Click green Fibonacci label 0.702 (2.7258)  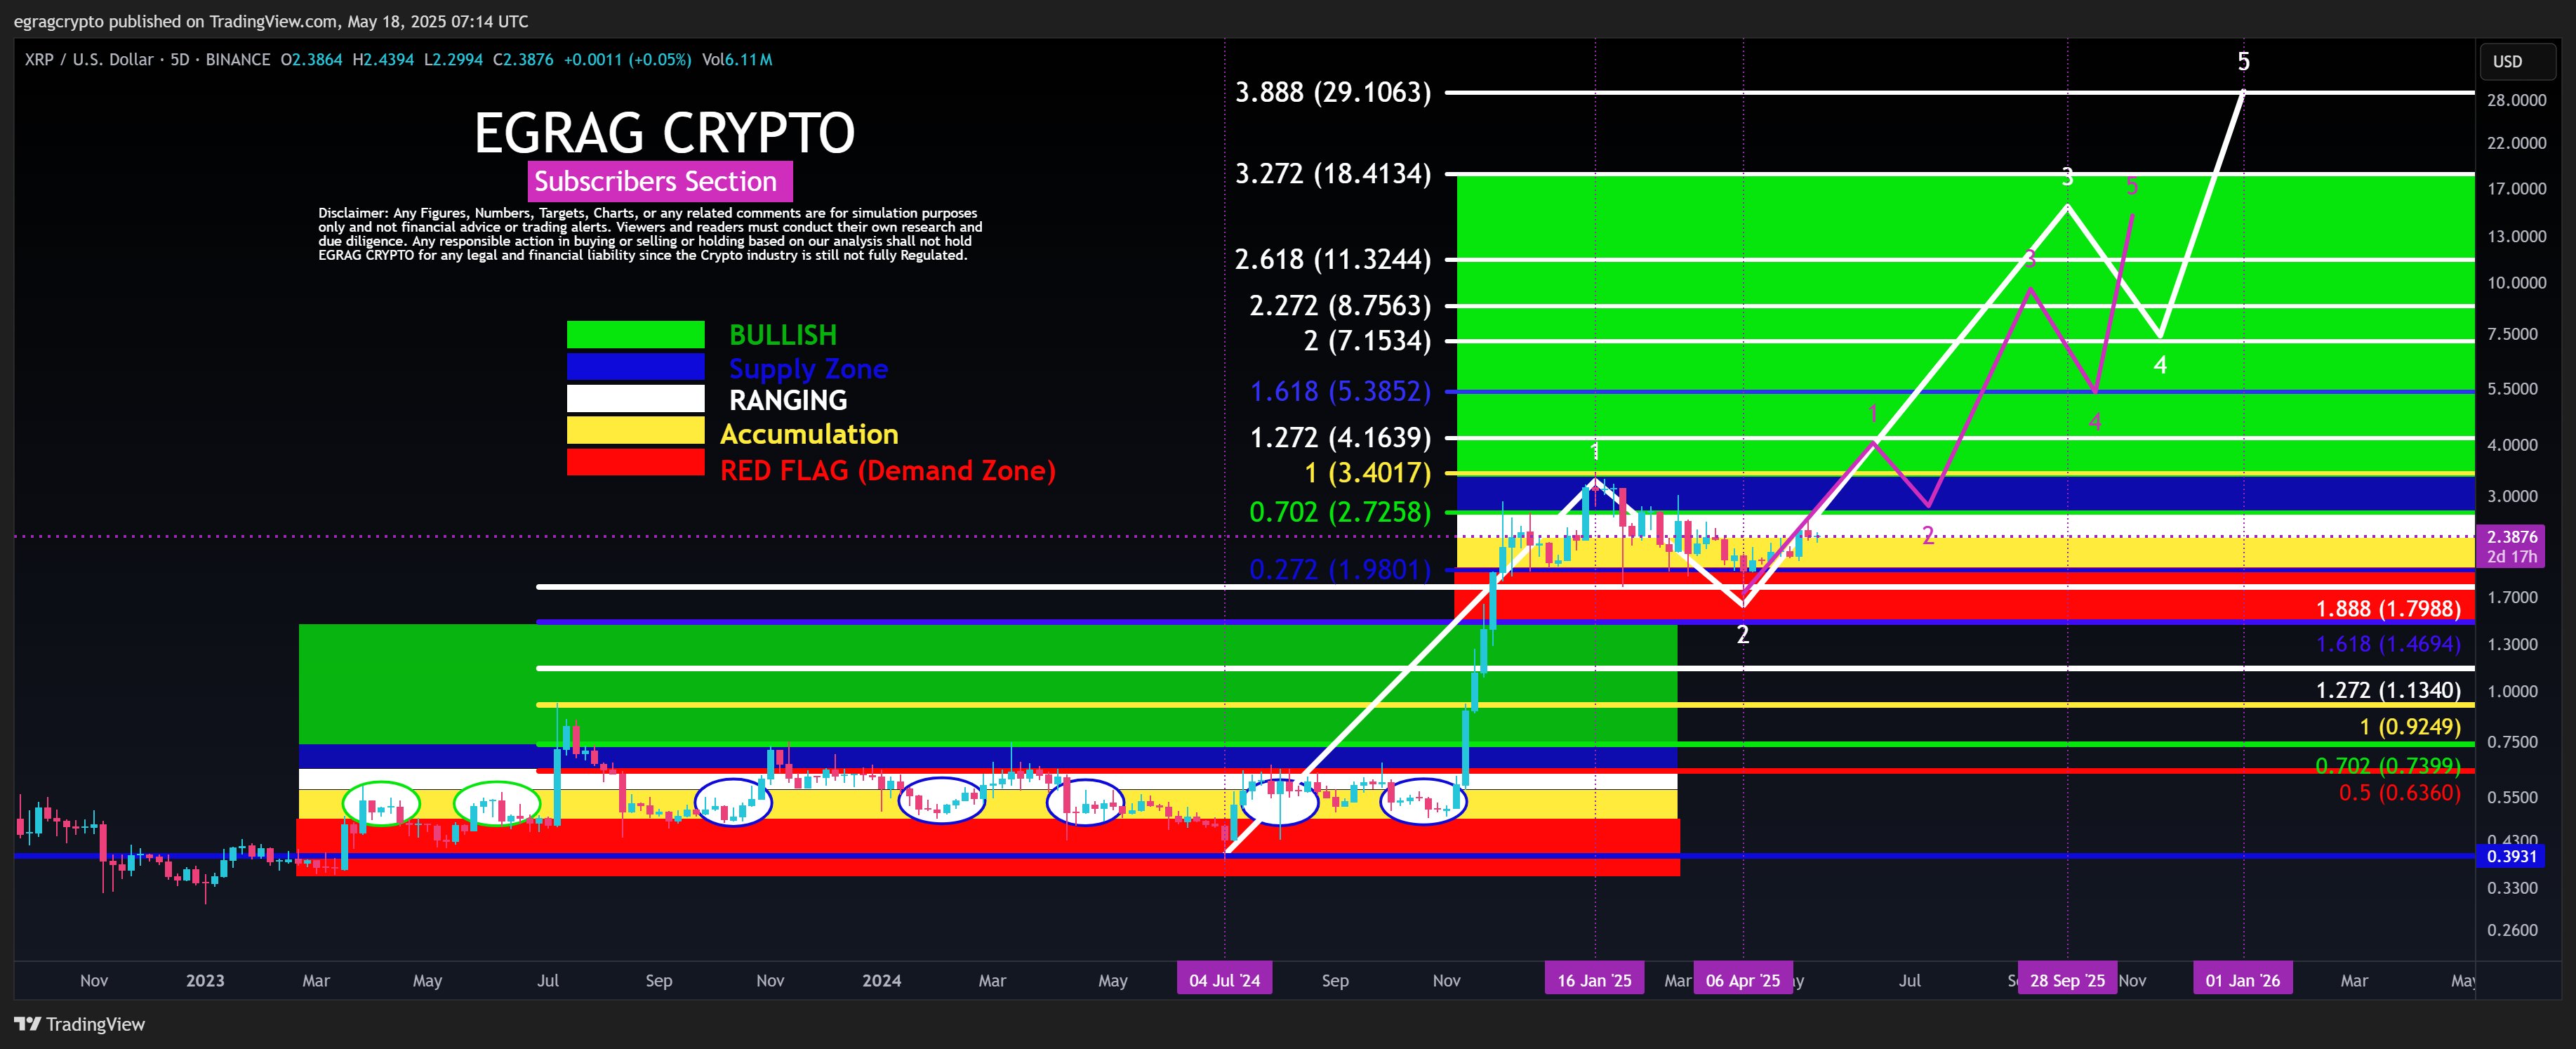tap(1340, 512)
